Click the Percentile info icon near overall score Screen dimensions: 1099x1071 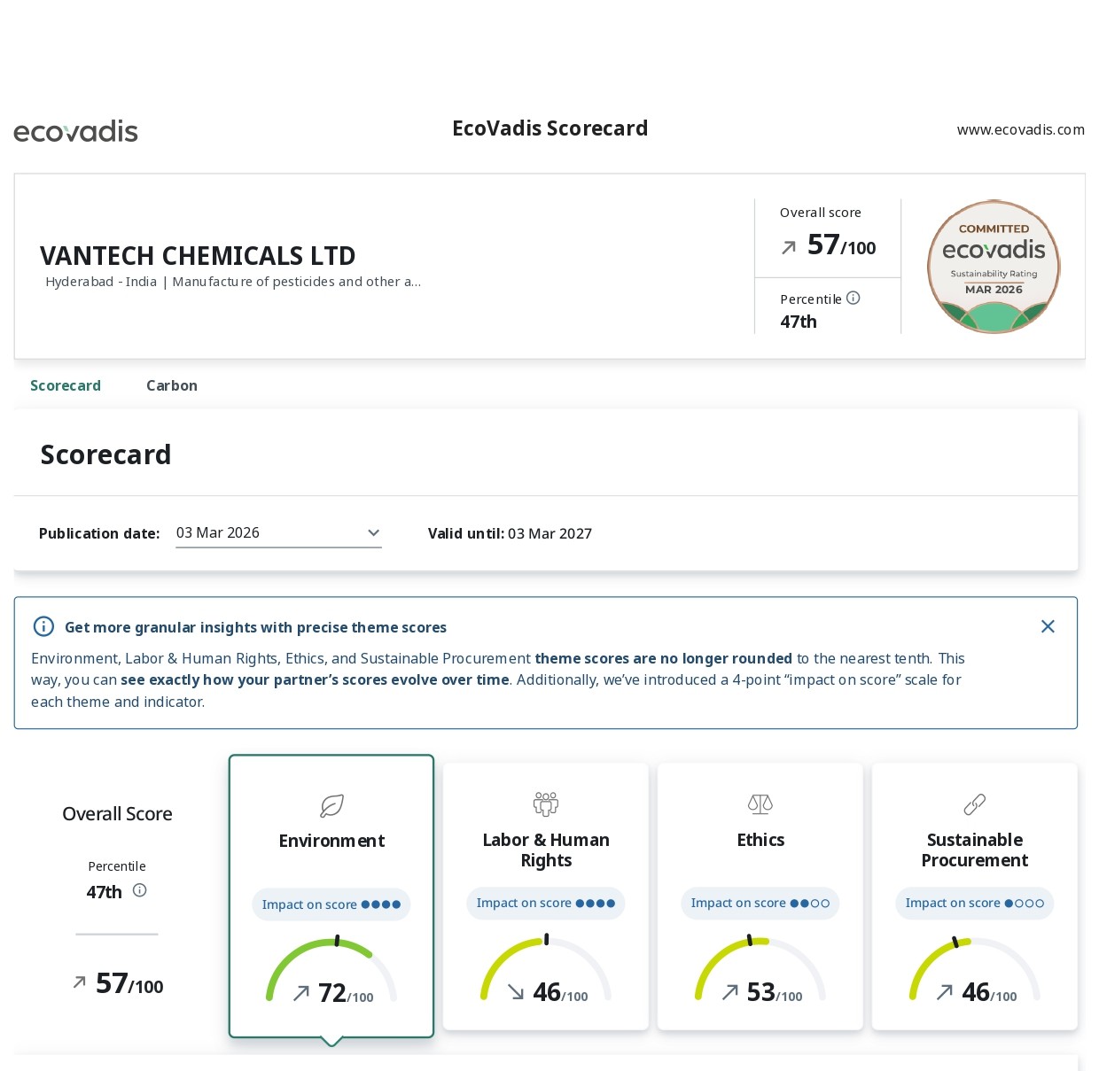[853, 299]
